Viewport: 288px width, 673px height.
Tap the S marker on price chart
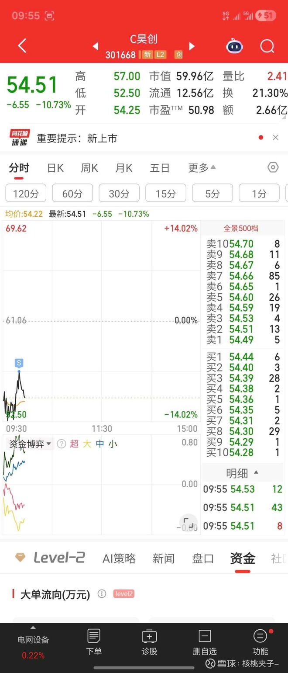(x=19, y=363)
